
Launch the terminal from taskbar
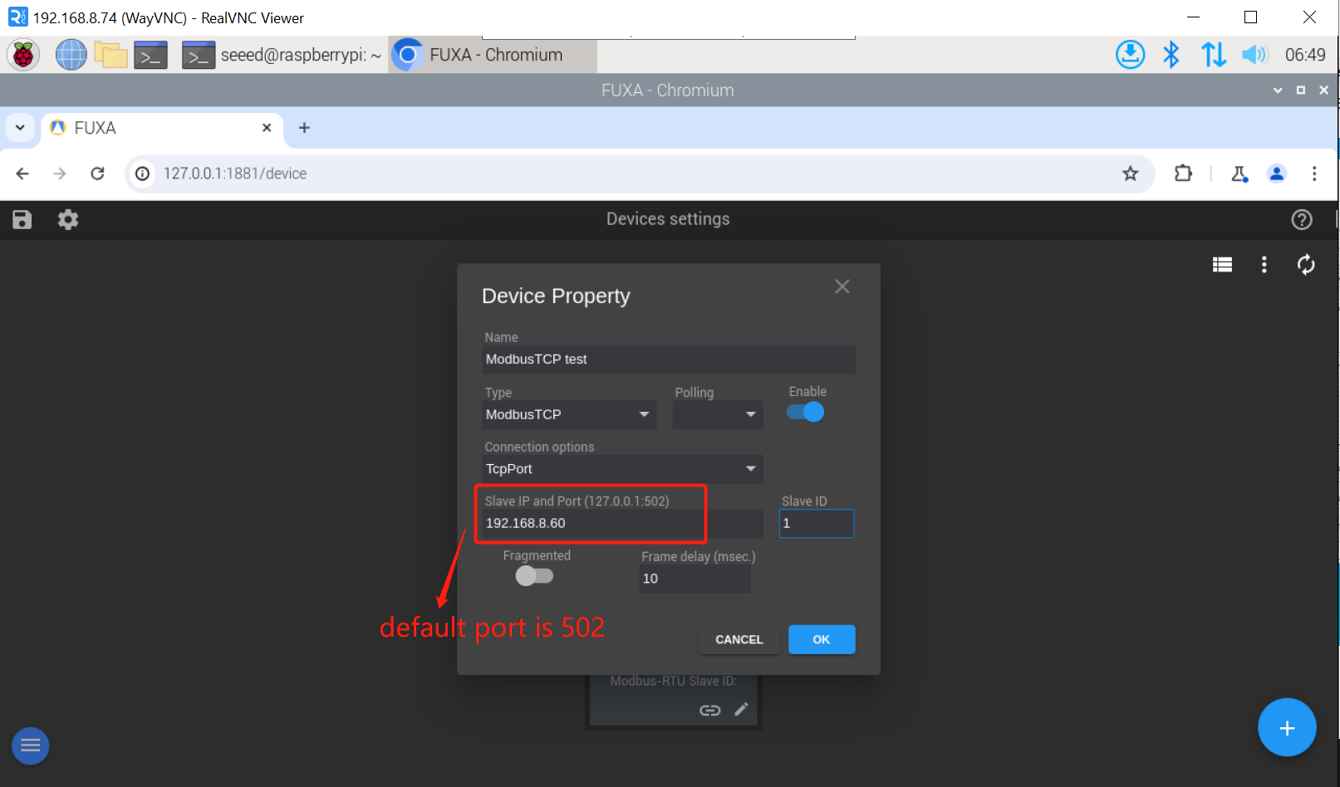coord(150,55)
